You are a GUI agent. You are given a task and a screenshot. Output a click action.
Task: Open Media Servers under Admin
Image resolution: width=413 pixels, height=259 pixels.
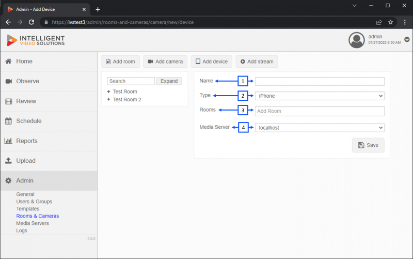point(33,223)
